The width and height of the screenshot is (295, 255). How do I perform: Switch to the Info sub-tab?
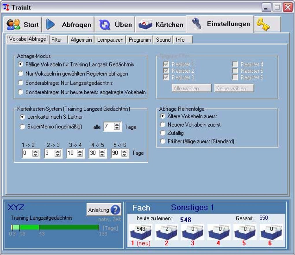pyautogui.click(x=182, y=40)
